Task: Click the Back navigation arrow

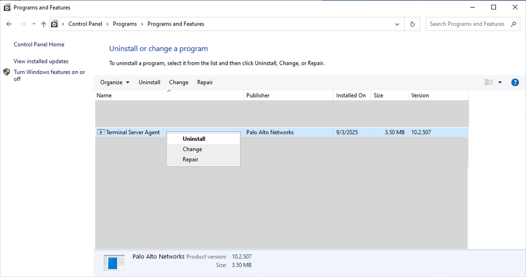Action: point(9,24)
